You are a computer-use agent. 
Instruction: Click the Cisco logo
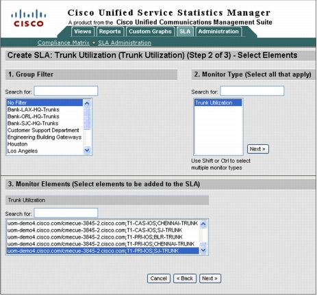tap(29, 18)
